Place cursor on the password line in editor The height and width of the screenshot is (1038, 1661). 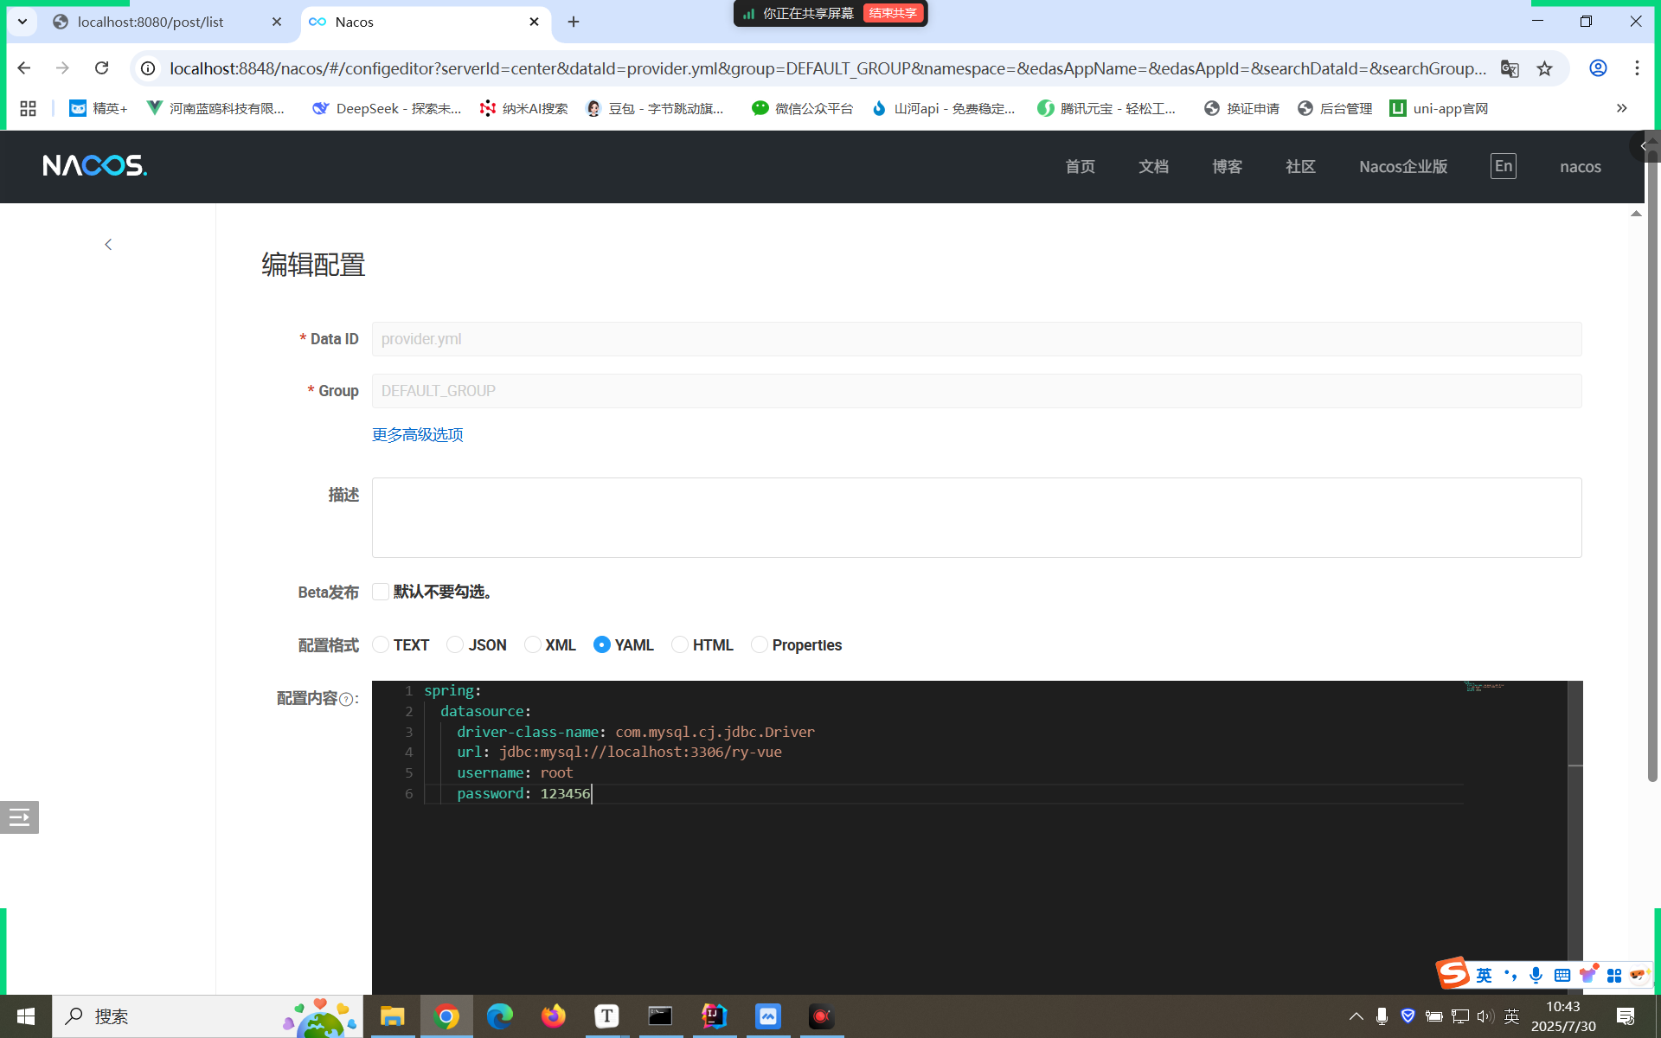click(523, 793)
